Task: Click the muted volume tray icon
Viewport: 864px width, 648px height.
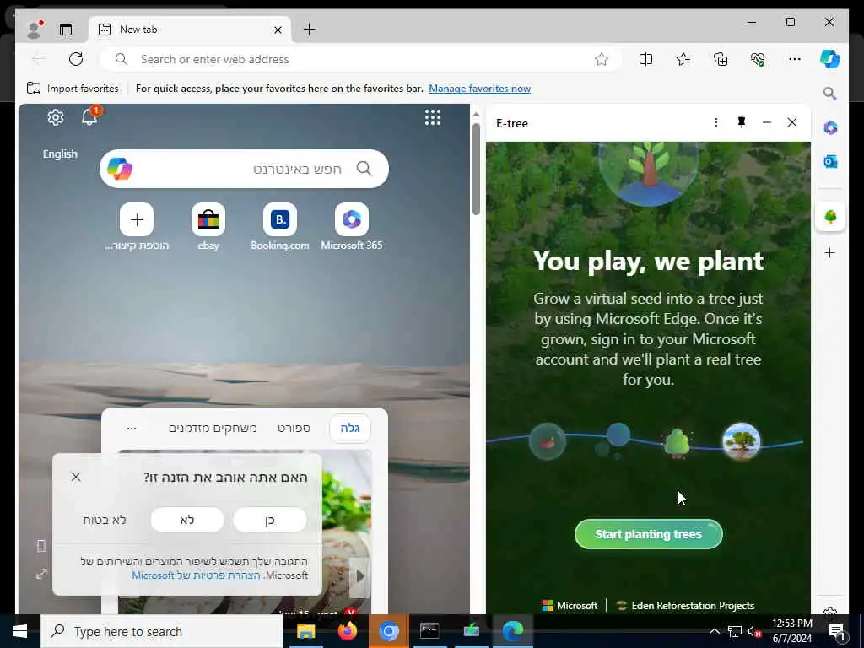Action: click(x=754, y=631)
